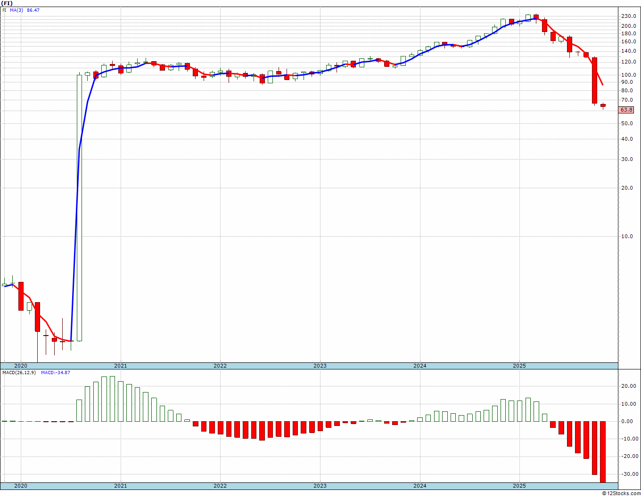Select the "MA(3)" legend label

coord(16,10)
